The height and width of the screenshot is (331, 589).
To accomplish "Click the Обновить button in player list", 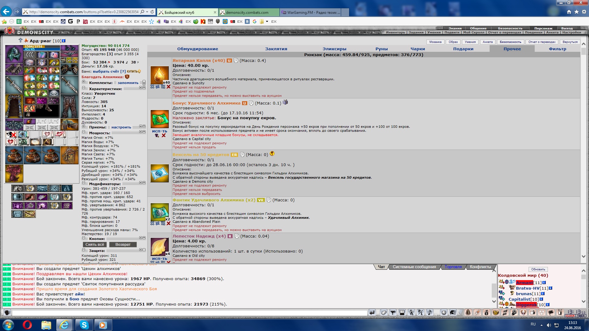I will click(x=538, y=269).
